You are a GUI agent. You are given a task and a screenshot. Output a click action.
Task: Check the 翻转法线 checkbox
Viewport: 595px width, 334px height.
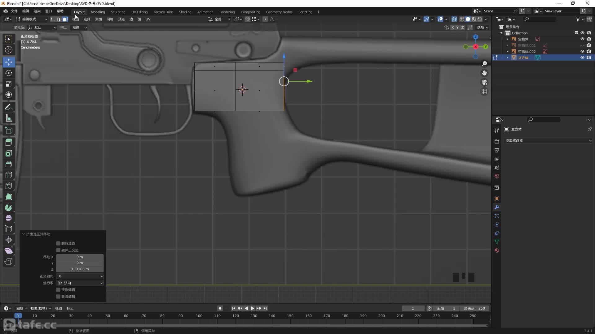pyautogui.click(x=58, y=243)
